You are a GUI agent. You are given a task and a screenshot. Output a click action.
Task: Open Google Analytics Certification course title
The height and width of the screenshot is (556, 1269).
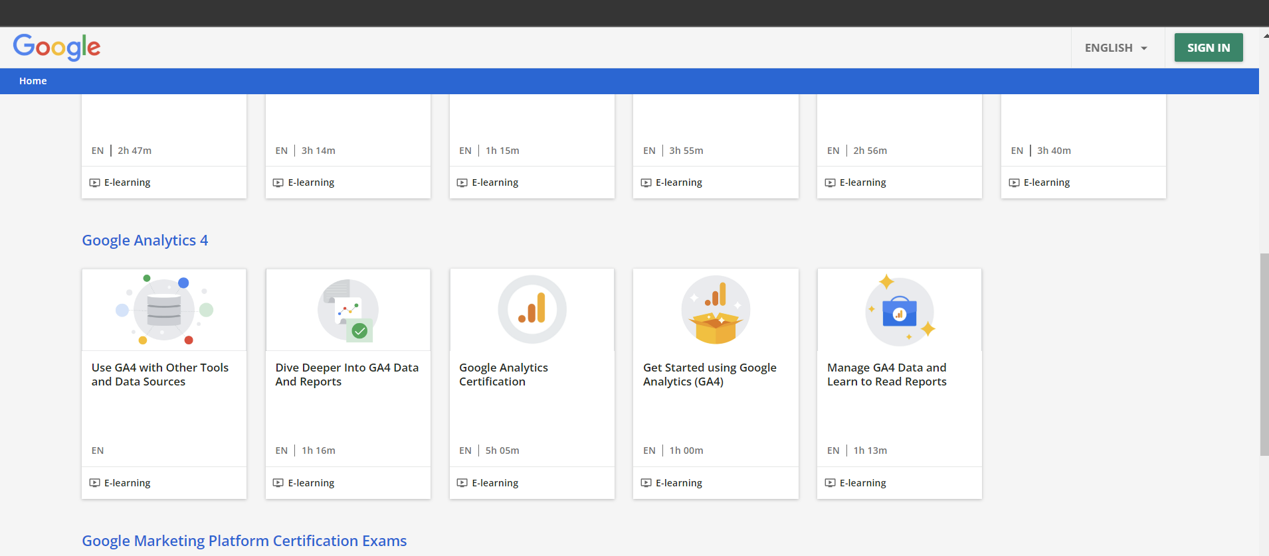[504, 374]
